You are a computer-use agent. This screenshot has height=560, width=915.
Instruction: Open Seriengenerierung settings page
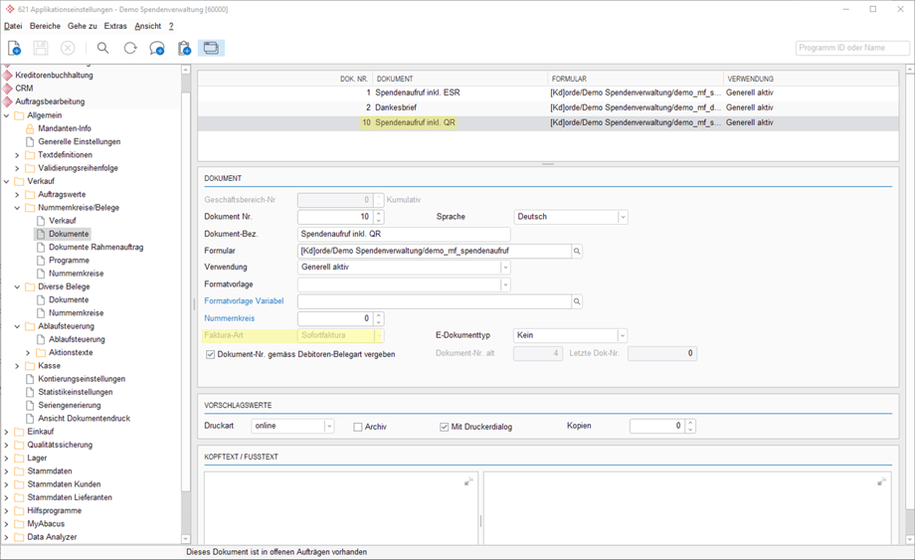[70, 406]
